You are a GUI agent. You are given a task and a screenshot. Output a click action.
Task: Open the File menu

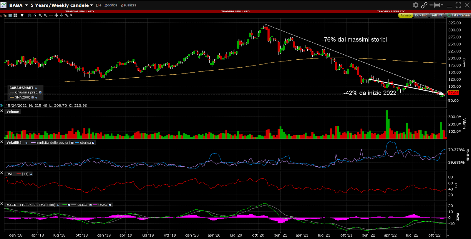[99, 5]
